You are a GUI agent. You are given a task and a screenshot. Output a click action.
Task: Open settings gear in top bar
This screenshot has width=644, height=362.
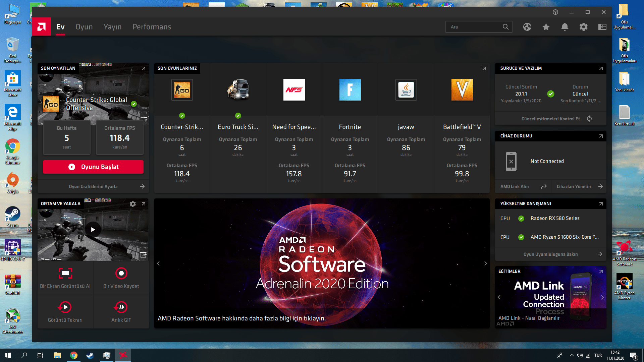pyautogui.click(x=583, y=27)
